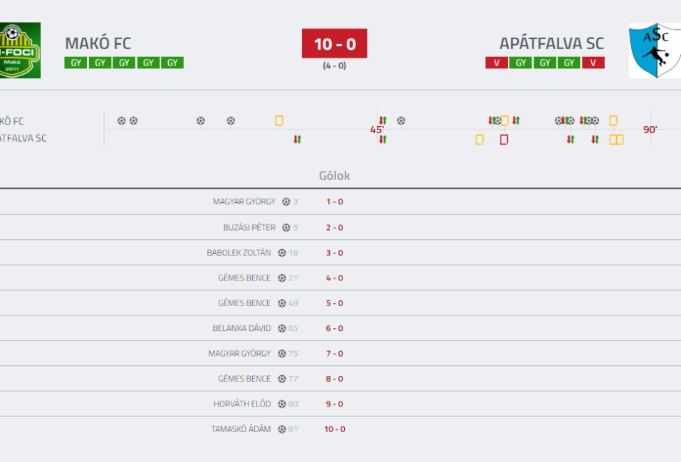This screenshot has width=681, height=462.
Task: Click Apátfalva's last red V form badge
Action: 593,63
